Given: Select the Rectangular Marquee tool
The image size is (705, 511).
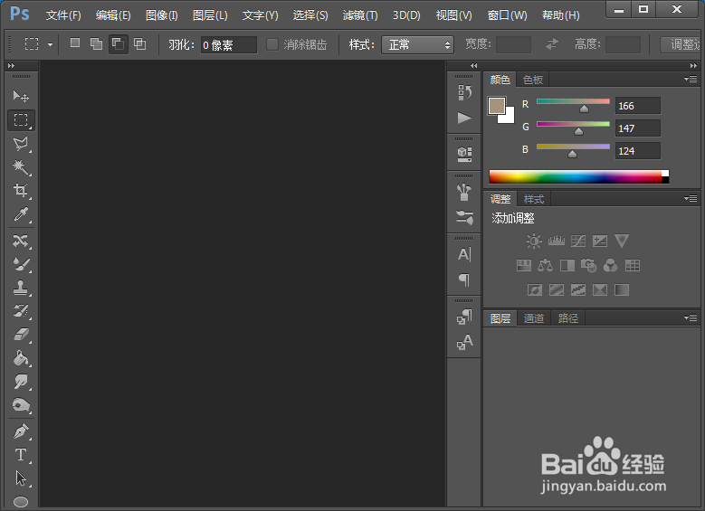Looking at the screenshot, I should point(21,120).
